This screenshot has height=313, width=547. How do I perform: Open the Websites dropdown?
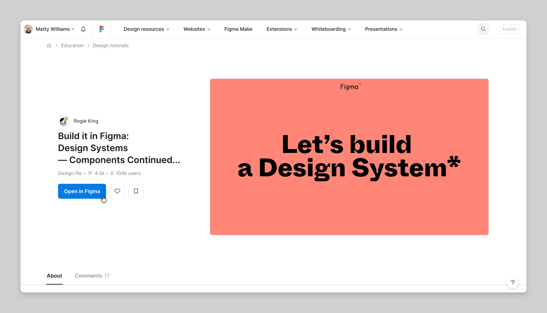pyautogui.click(x=197, y=29)
